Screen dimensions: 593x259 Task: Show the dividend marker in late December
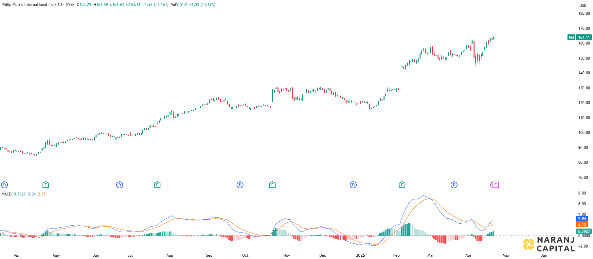[x=353, y=185]
